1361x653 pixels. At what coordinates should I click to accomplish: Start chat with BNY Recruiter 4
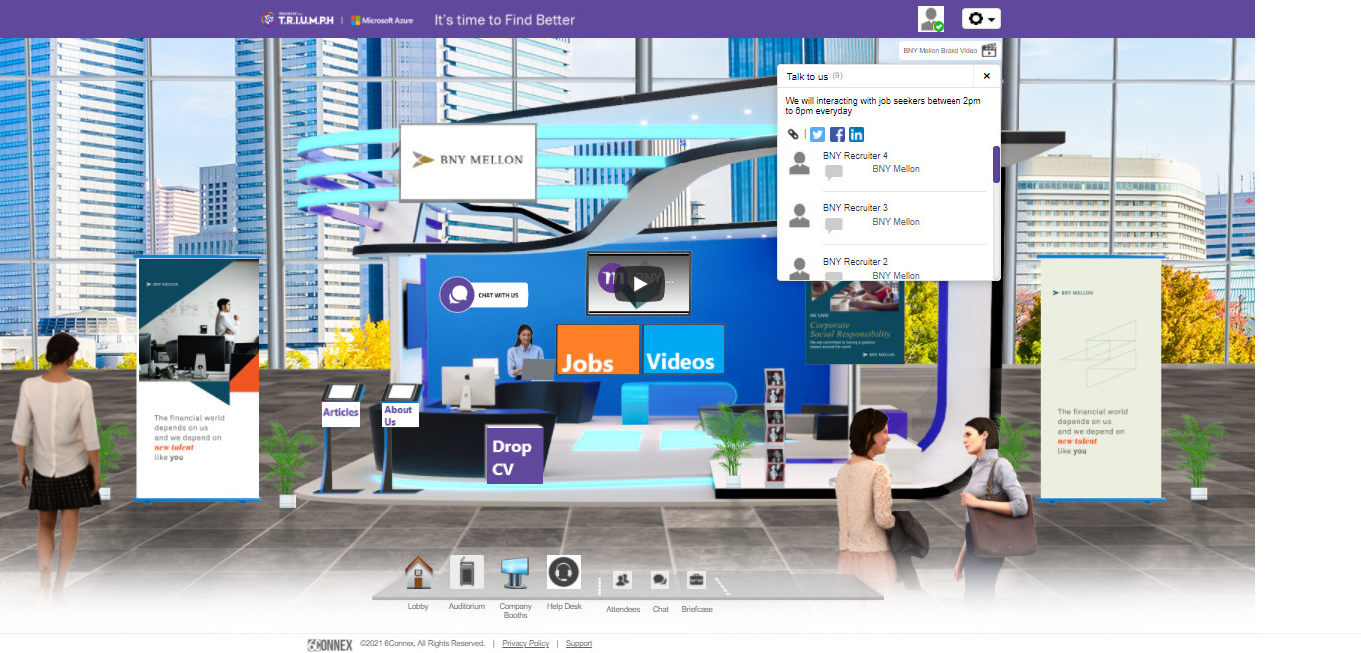(x=834, y=172)
